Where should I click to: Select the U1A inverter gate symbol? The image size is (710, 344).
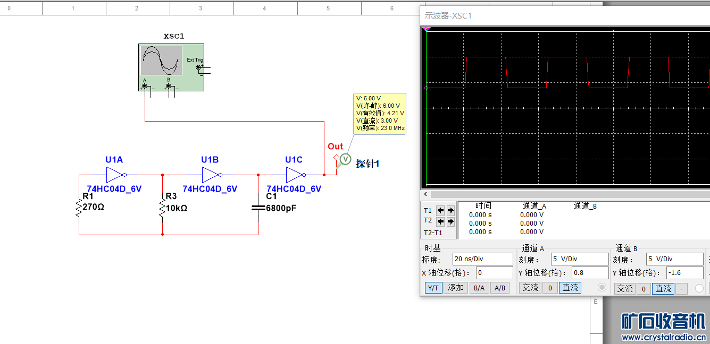(115, 175)
